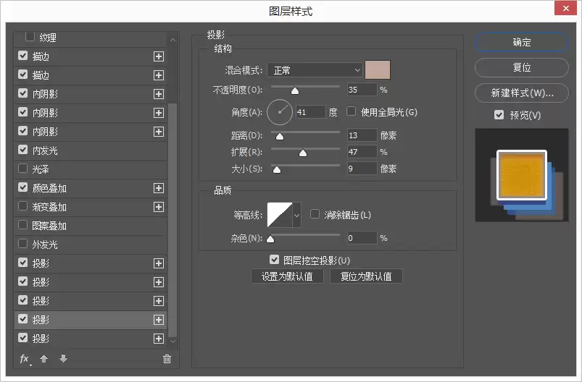Click the 复位为默认值 button

click(366, 276)
